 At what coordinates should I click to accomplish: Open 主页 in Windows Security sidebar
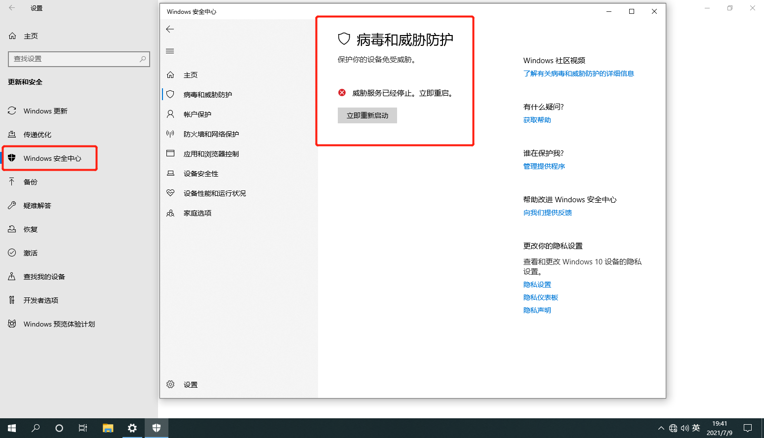coord(191,75)
